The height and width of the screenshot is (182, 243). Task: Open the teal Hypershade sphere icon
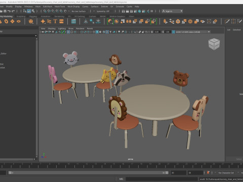[x=140, y=11]
